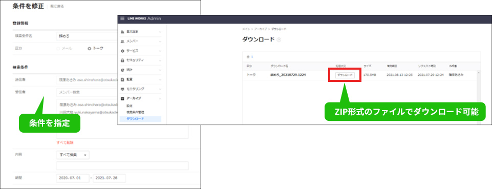Click the 基本設定 sidebar icon
Viewport: 492px width, 189px height.
click(x=122, y=32)
